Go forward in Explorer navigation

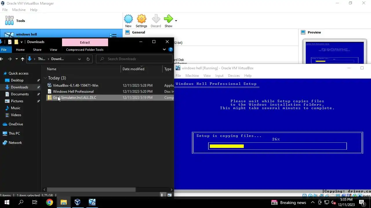pyautogui.click(x=10, y=59)
